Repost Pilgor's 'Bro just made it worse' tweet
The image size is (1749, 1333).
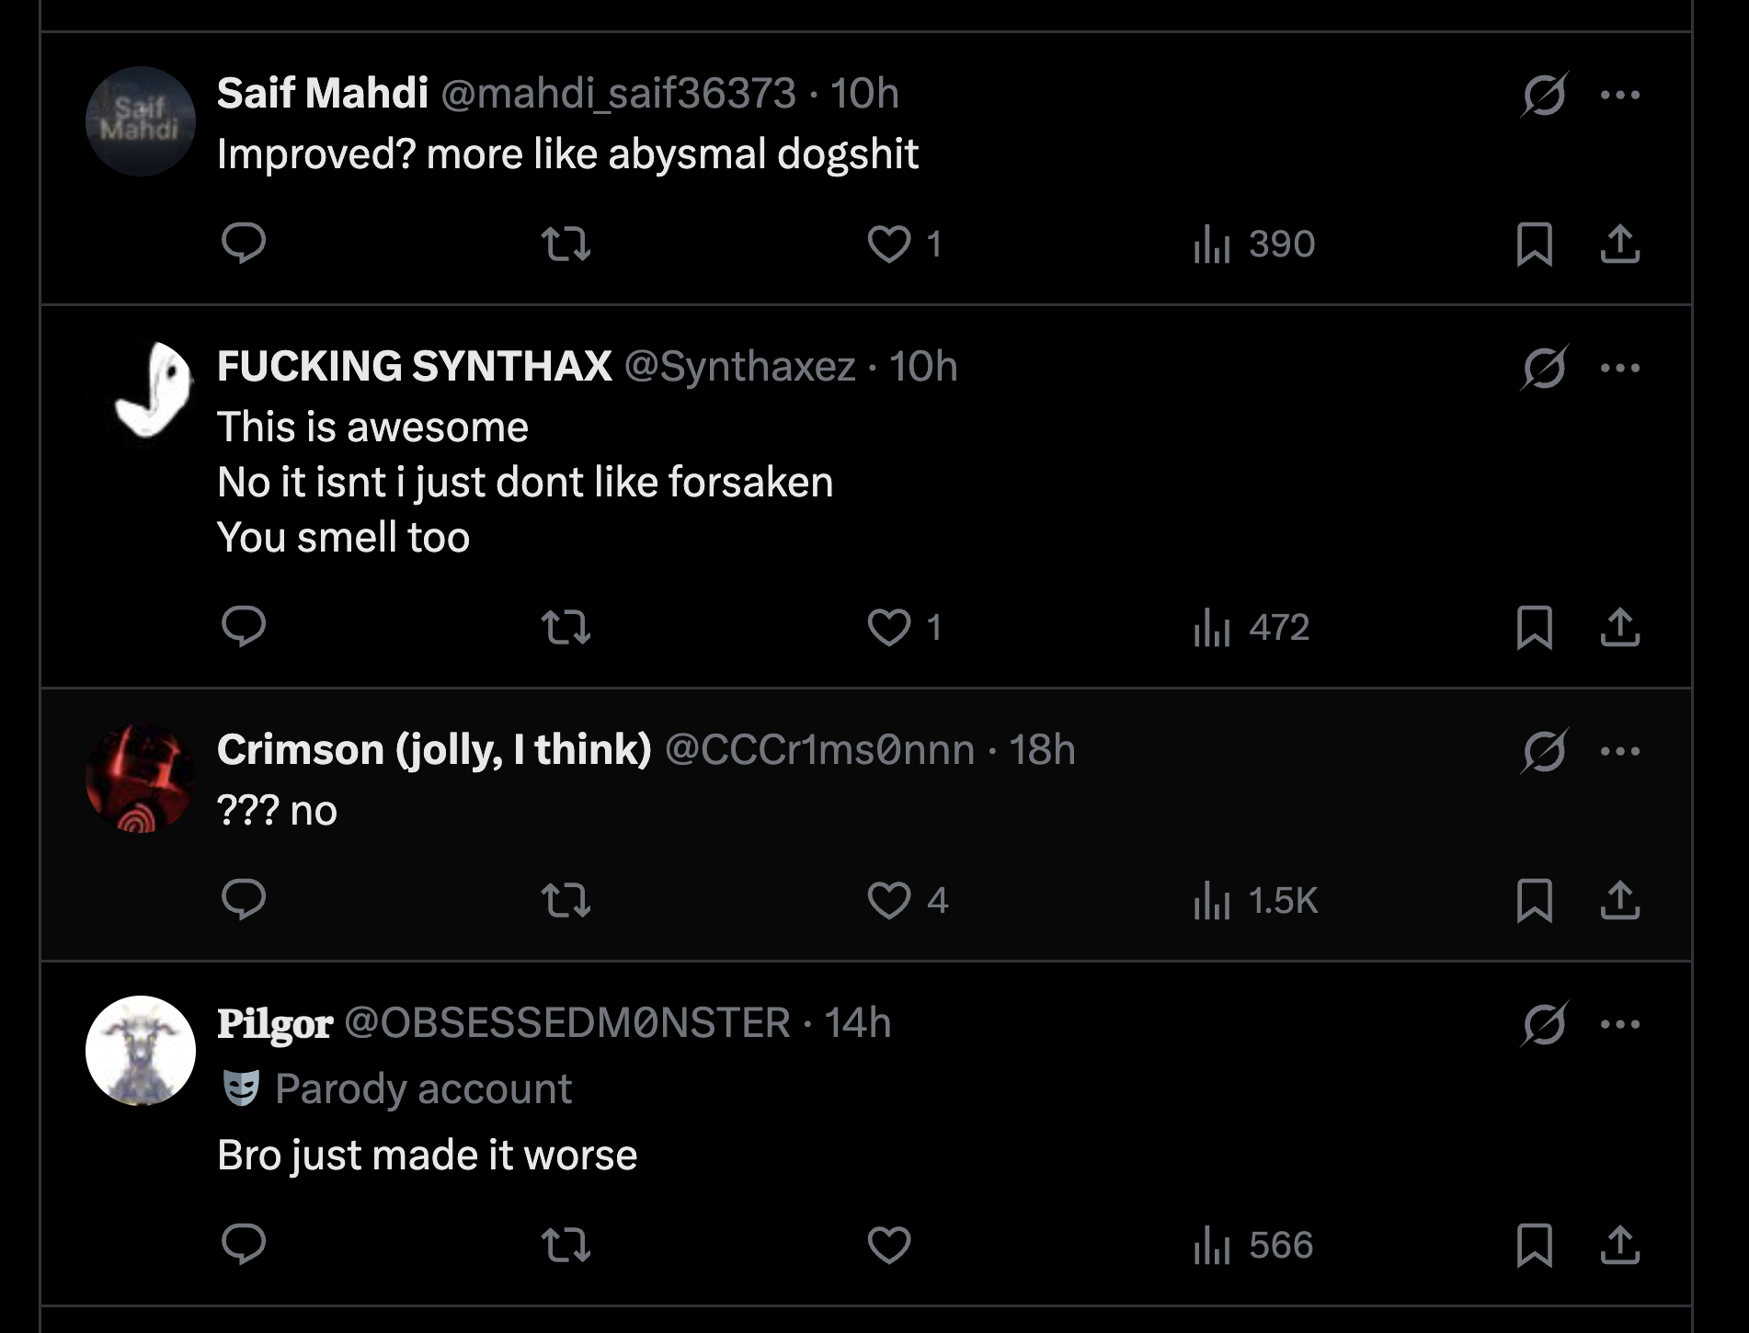coord(566,1246)
